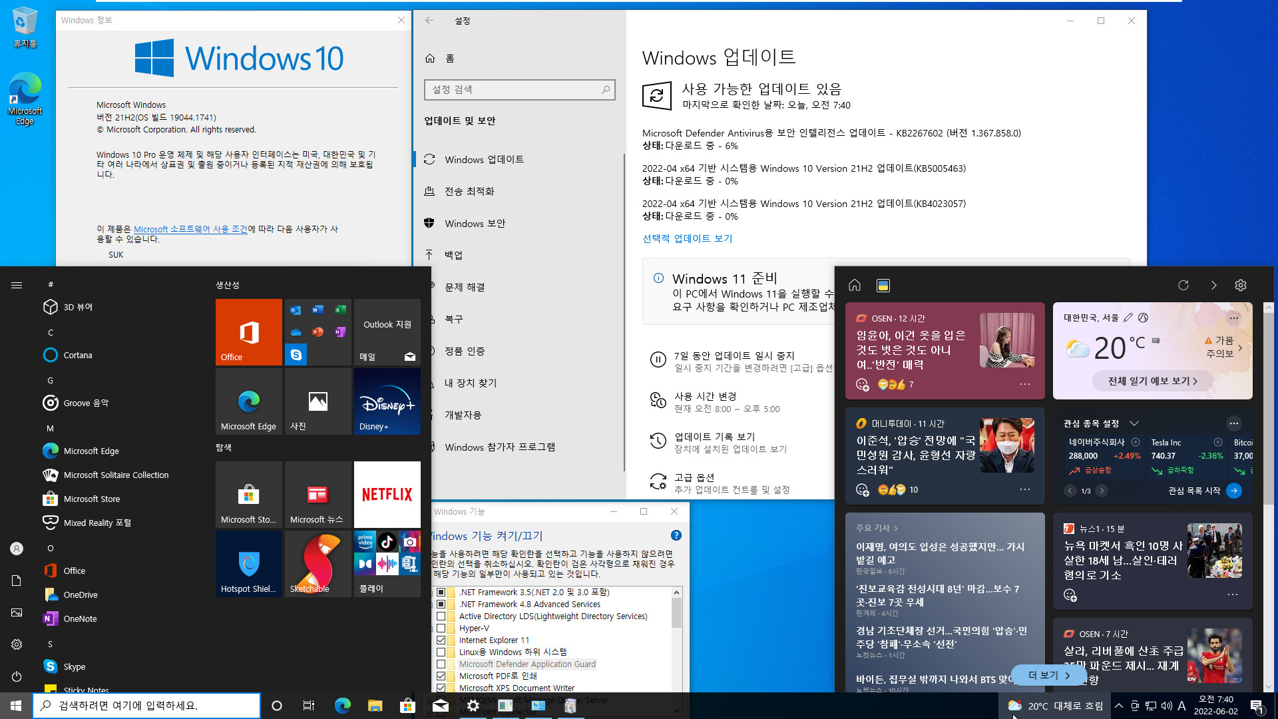Open Microsoft 소프트웨어 사용 조건 link
The width and height of the screenshot is (1278, 719).
[190, 229]
